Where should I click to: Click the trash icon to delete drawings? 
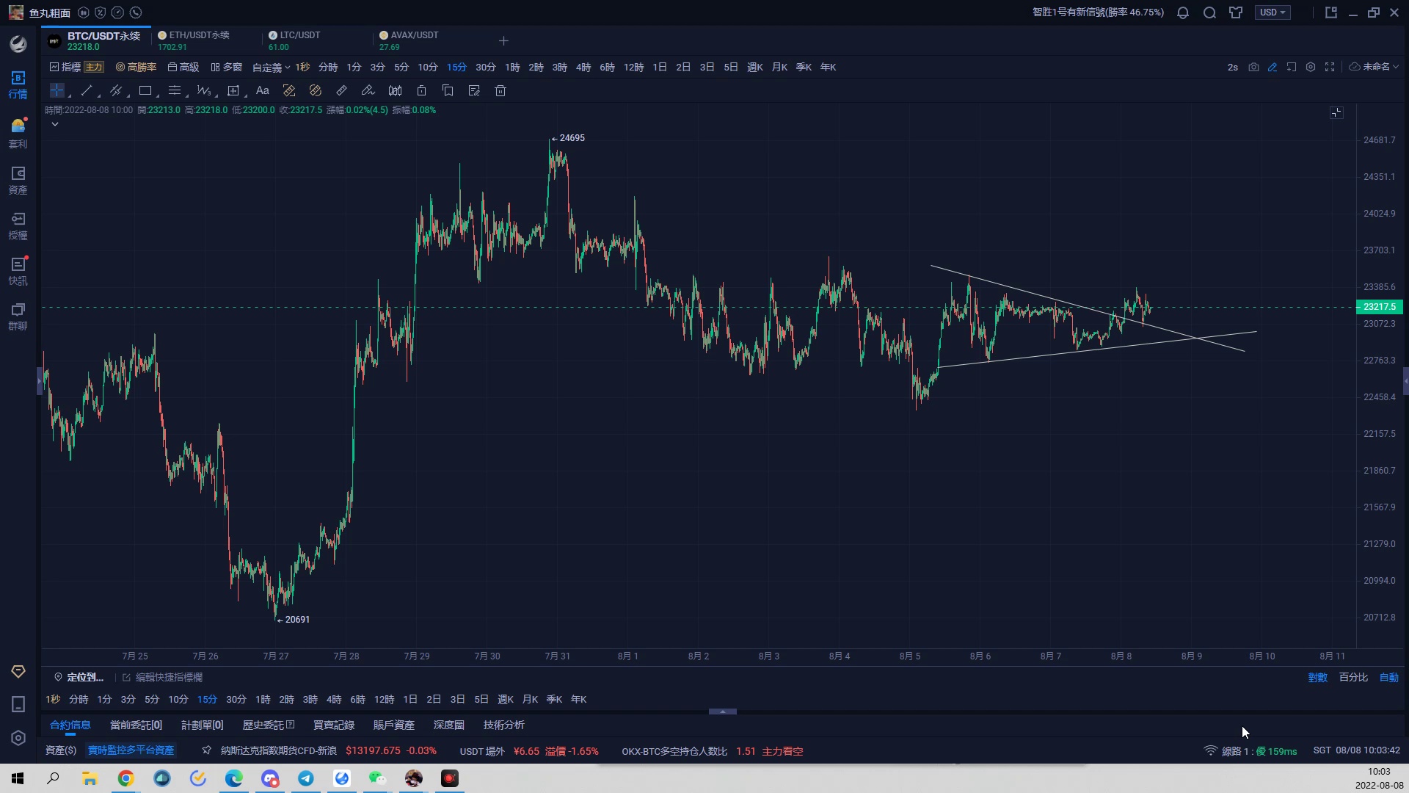(x=500, y=90)
